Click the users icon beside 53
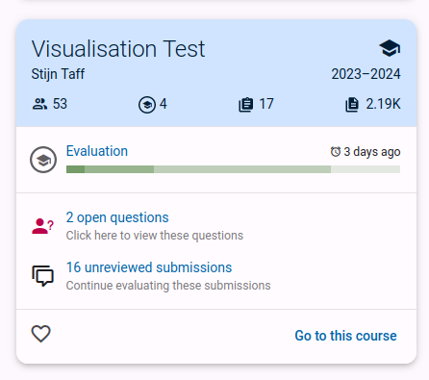The width and height of the screenshot is (429, 380). (39, 104)
